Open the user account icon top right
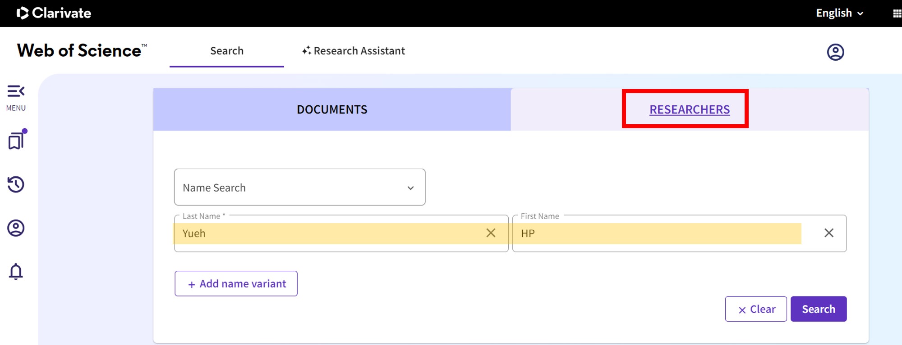 click(x=835, y=52)
